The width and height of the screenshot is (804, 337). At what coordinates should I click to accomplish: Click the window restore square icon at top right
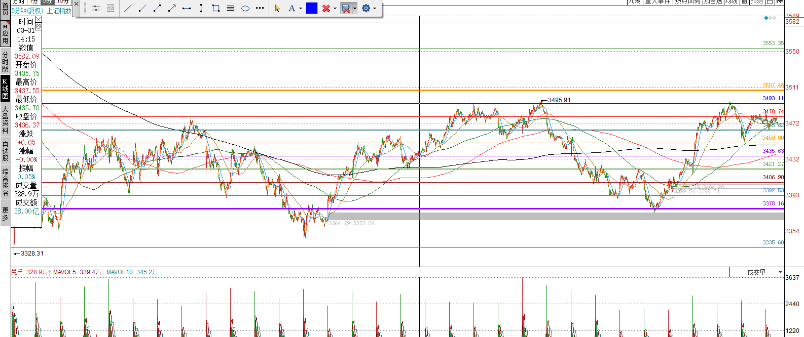coord(770,2)
